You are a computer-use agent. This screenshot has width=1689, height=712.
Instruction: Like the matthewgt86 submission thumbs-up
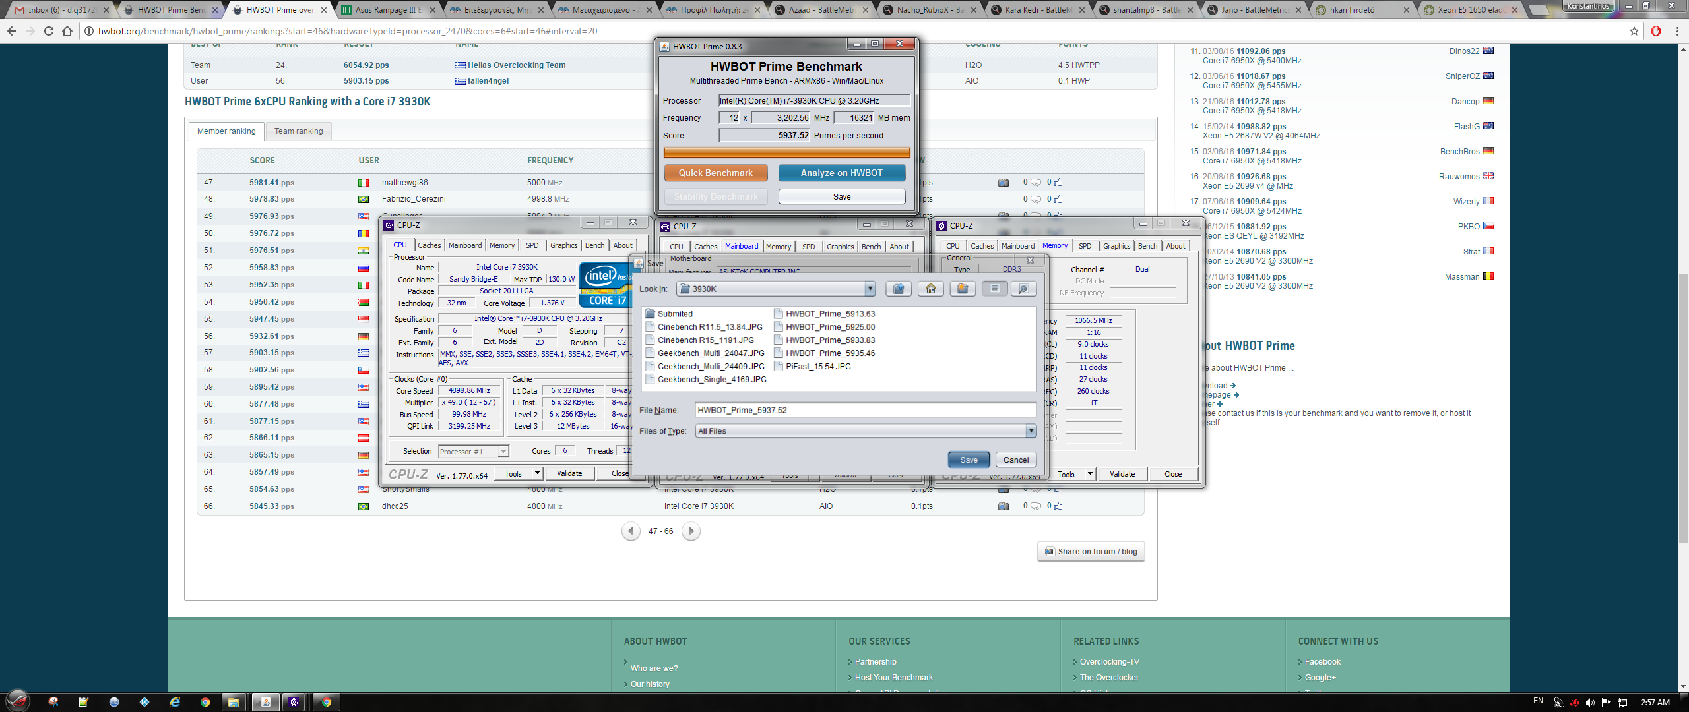[1058, 183]
